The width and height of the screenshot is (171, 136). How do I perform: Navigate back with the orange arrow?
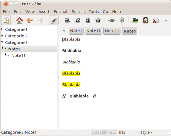(30, 20)
